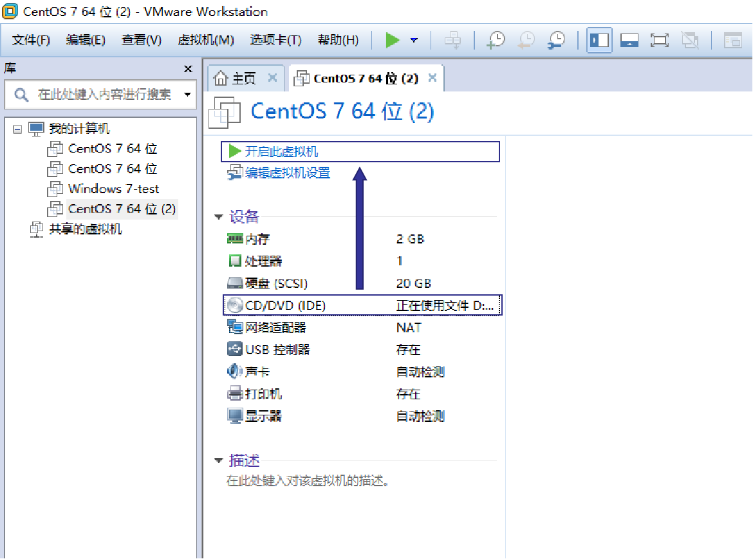Click the hard disk icon beside 硬盘

click(x=235, y=283)
